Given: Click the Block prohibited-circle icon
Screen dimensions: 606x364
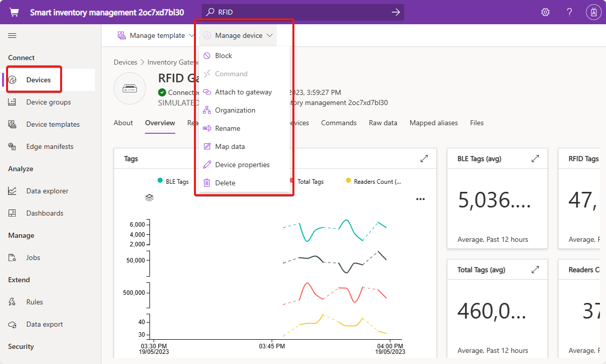Looking at the screenshot, I should coord(207,56).
